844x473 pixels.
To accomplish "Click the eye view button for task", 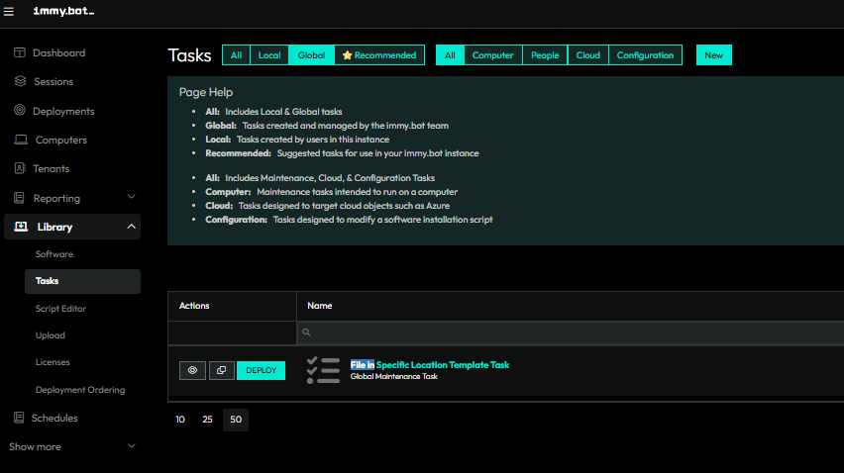I will tap(192, 370).
